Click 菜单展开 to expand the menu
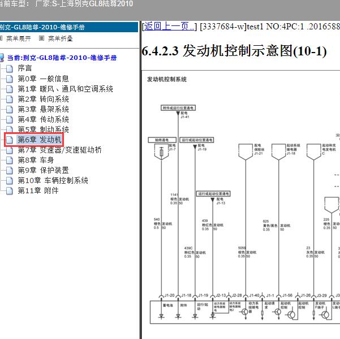The width and height of the screenshot is (340, 339). pyautogui.click(x=19, y=38)
